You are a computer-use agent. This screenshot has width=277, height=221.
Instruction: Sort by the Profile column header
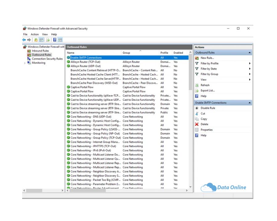pyautogui.click(x=166, y=53)
